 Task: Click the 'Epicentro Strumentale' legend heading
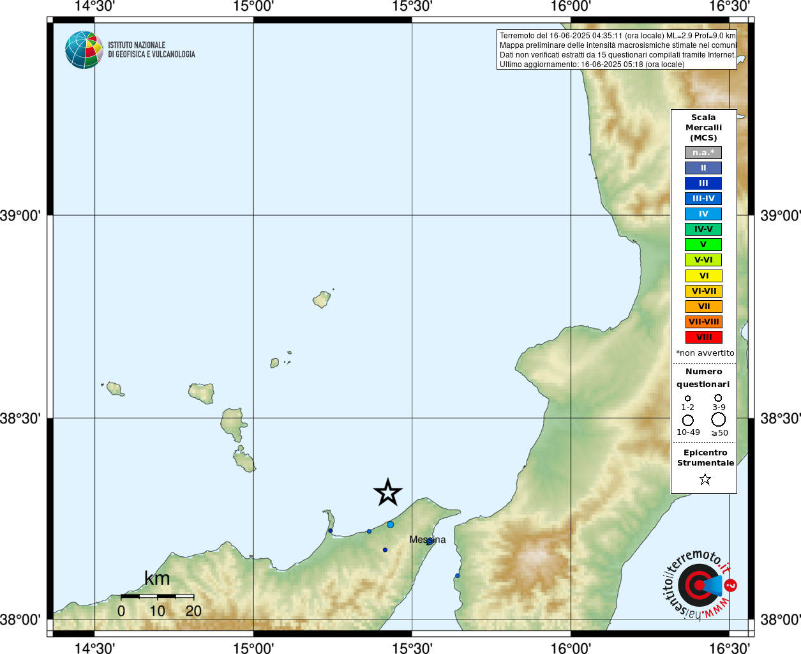point(705,458)
